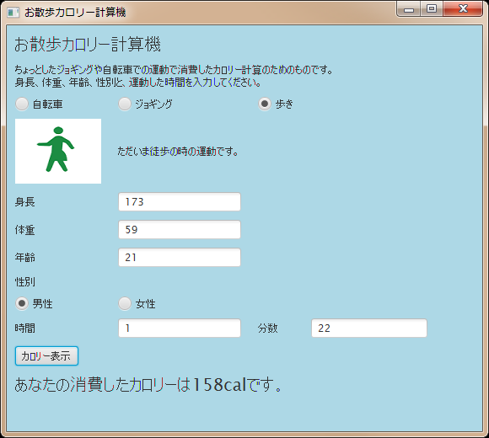Click the カロリー表示 button

point(46,356)
